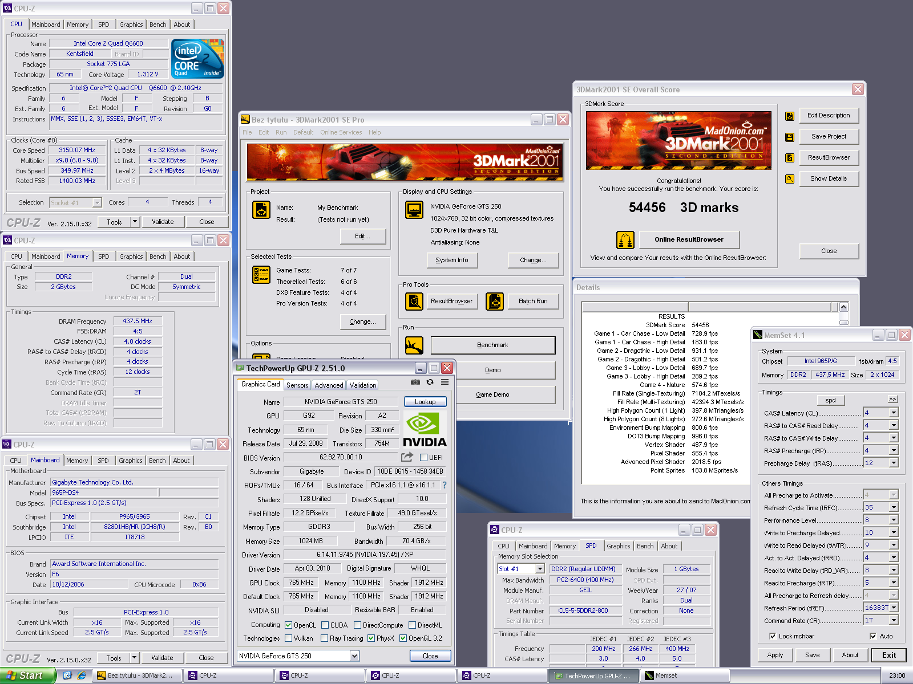Uncheck Lock mchbar in MemSet
Screen dimensions: 913x684
(773, 636)
